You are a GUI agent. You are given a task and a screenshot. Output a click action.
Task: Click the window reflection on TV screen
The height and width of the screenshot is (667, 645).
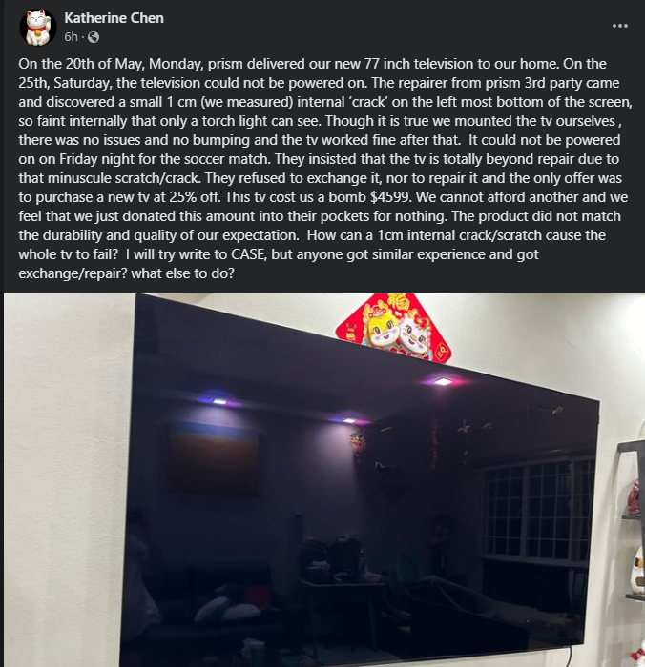[537, 510]
